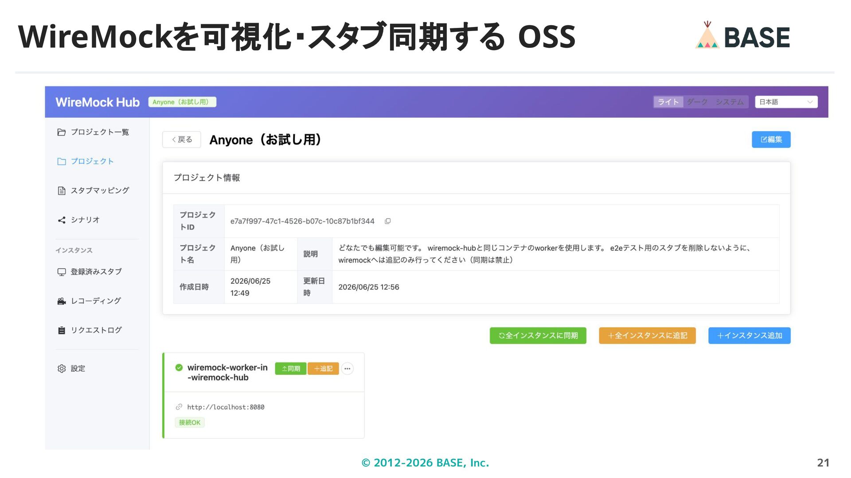Click the プロジェクト folder icon in sidebar

(x=62, y=162)
